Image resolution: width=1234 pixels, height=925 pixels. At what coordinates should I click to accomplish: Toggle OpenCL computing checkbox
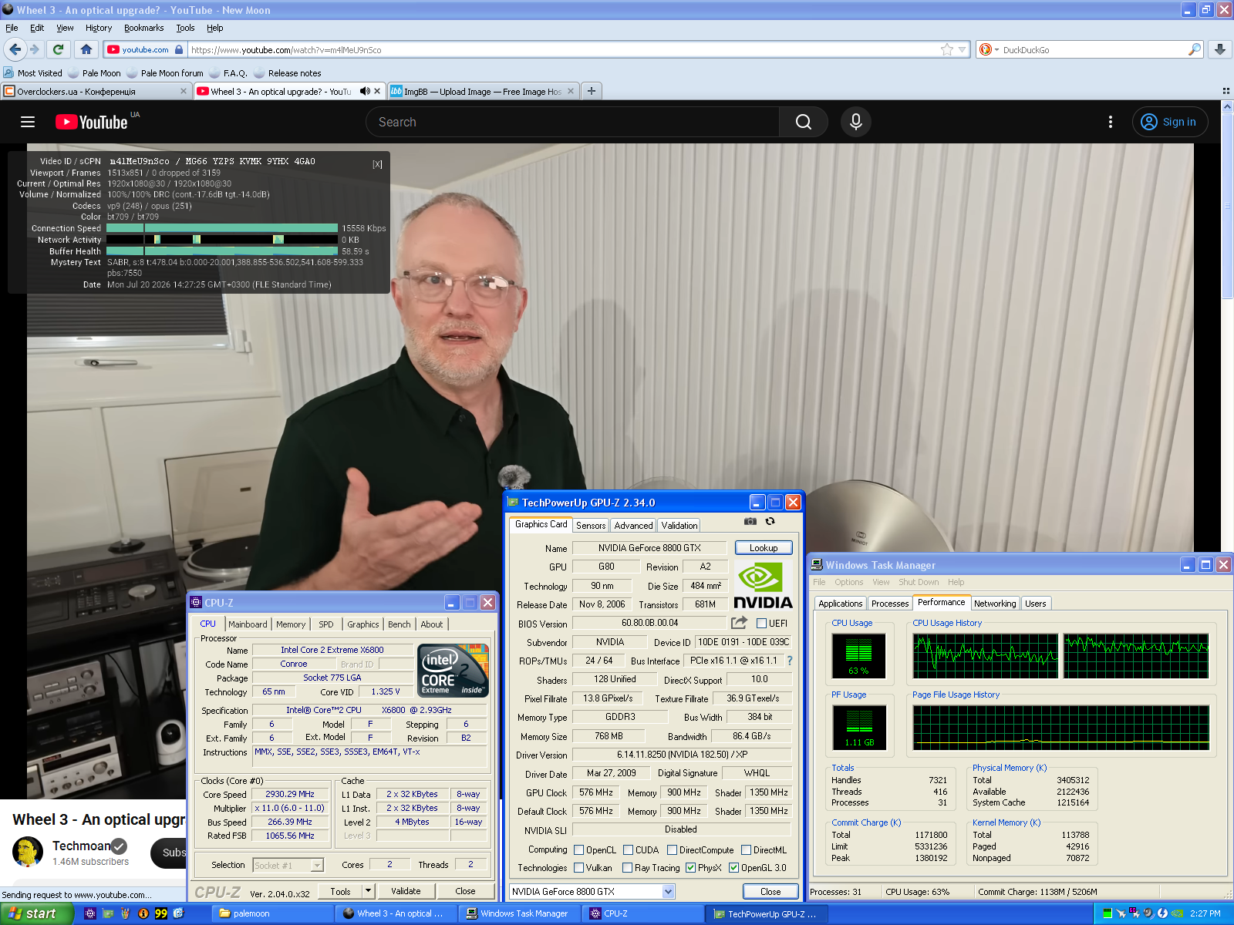point(579,850)
